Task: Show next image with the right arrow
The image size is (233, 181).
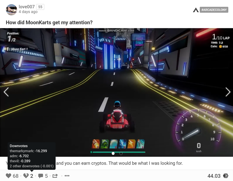Action: (x=228, y=92)
